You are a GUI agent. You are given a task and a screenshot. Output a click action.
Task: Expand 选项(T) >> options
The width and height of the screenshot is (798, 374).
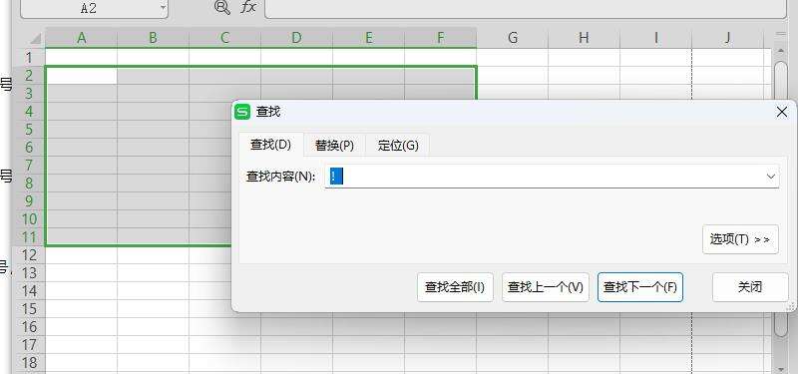click(x=740, y=239)
